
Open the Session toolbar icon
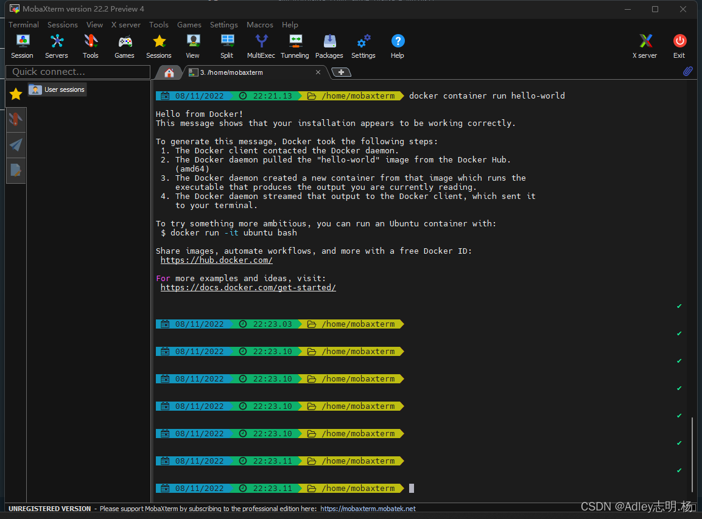tap(22, 46)
